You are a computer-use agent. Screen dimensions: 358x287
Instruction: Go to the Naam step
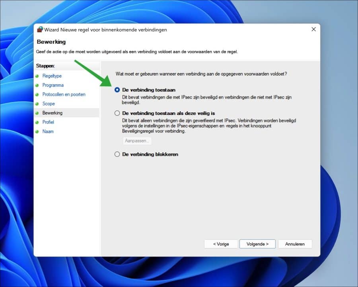(x=48, y=132)
